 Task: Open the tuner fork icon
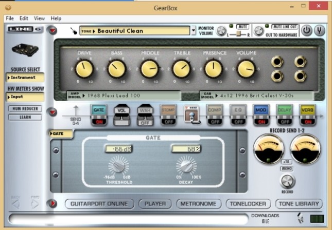pos(319,30)
